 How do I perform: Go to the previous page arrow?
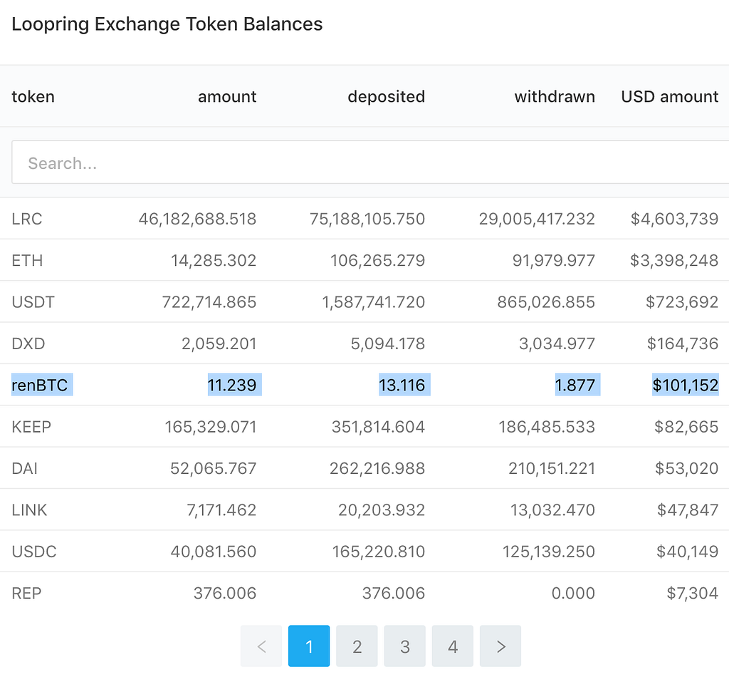tap(261, 646)
